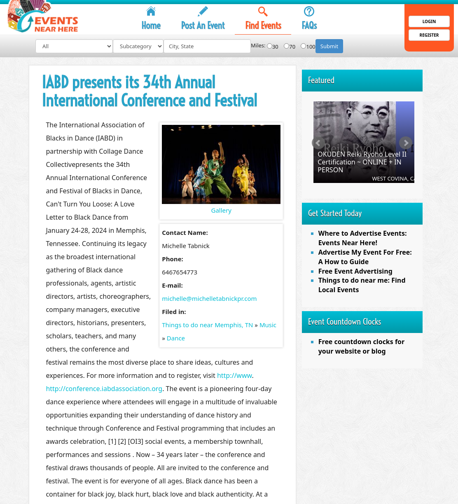
Task: Click the Submit search button
Action: coord(329,46)
